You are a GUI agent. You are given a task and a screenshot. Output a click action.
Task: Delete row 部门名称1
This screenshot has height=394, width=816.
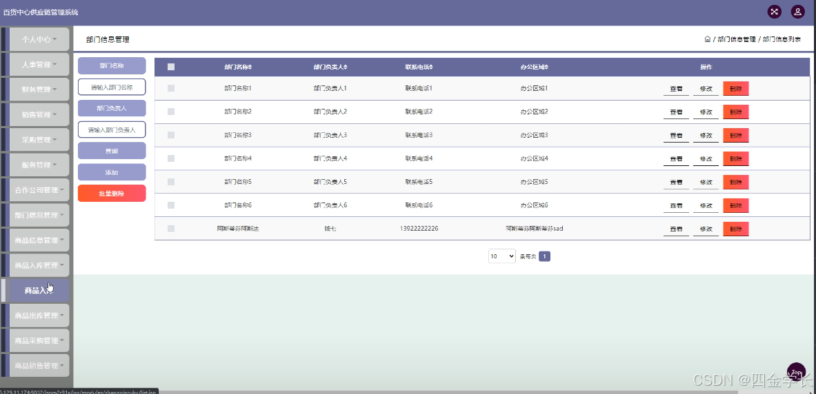click(x=736, y=89)
